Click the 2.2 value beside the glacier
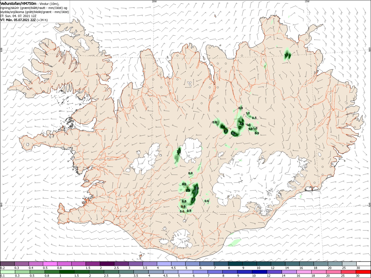 pyautogui.click(x=179, y=151)
